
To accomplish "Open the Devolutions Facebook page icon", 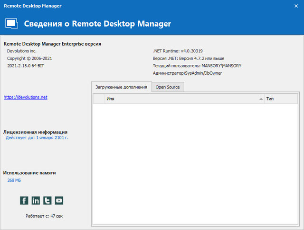I will coord(24,200).
